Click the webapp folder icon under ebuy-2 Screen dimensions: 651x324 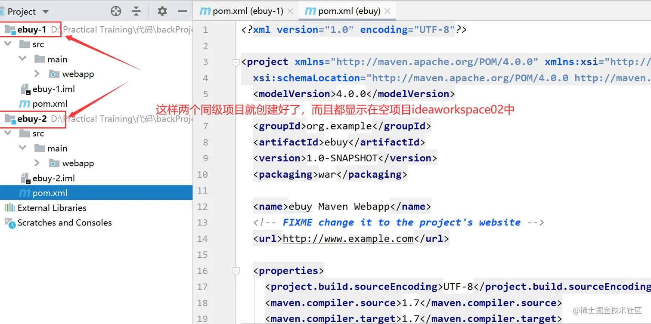(x=54, y=163)
